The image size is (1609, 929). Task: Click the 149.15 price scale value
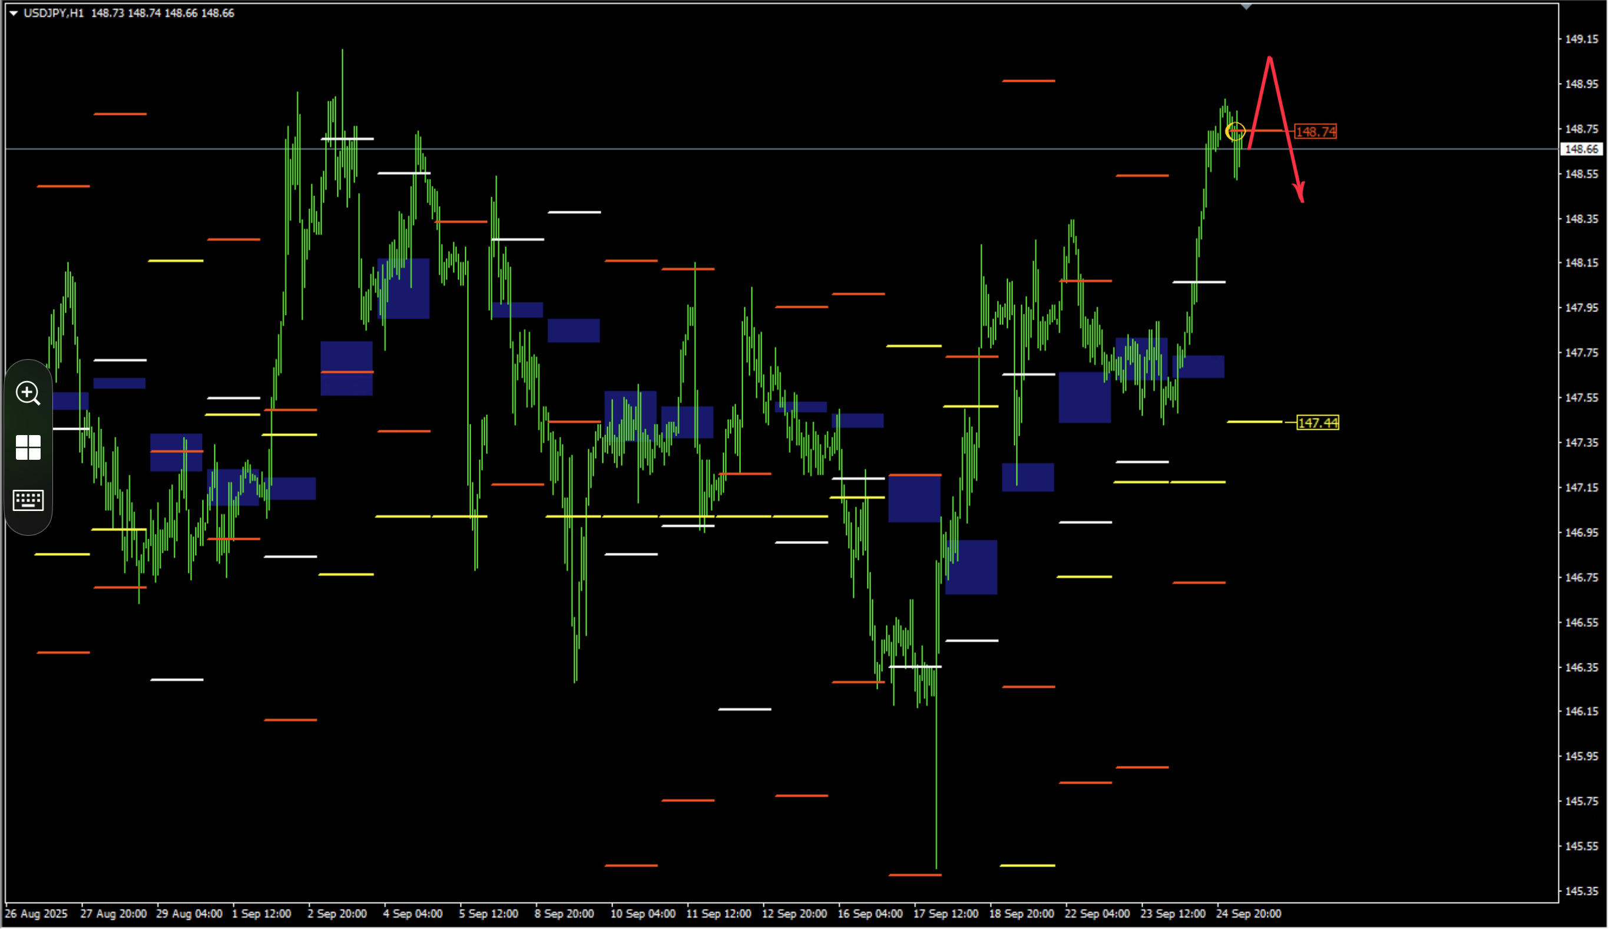[1581, 39]
